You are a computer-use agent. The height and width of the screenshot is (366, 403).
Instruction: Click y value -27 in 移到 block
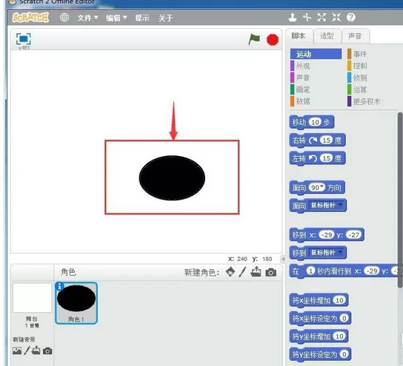click(x=353, y=234)
